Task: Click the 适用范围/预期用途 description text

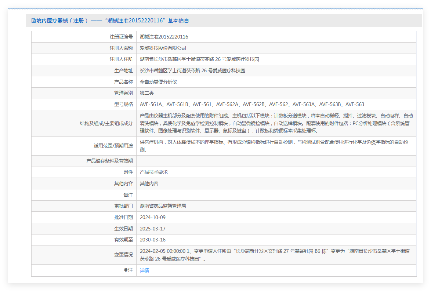Action: 274,146
